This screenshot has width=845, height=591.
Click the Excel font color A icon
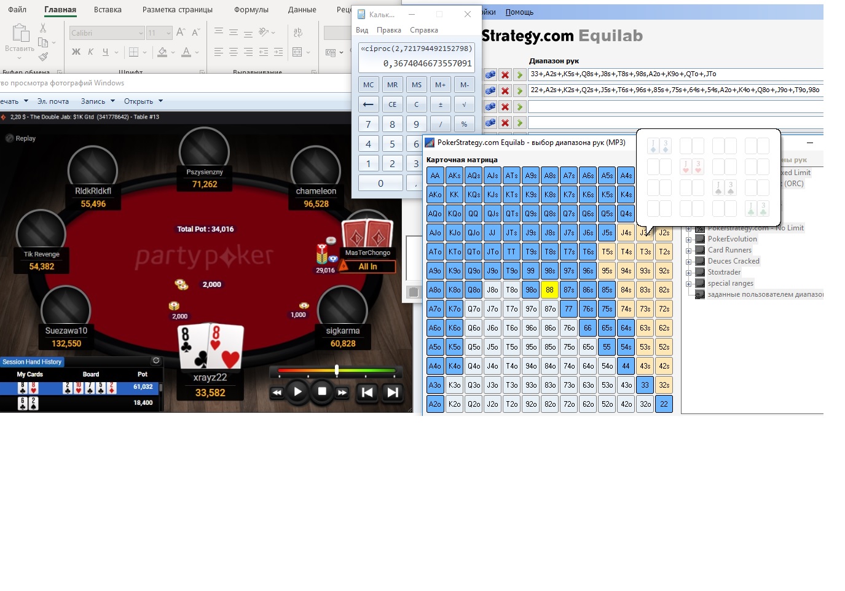pos(186,52)
